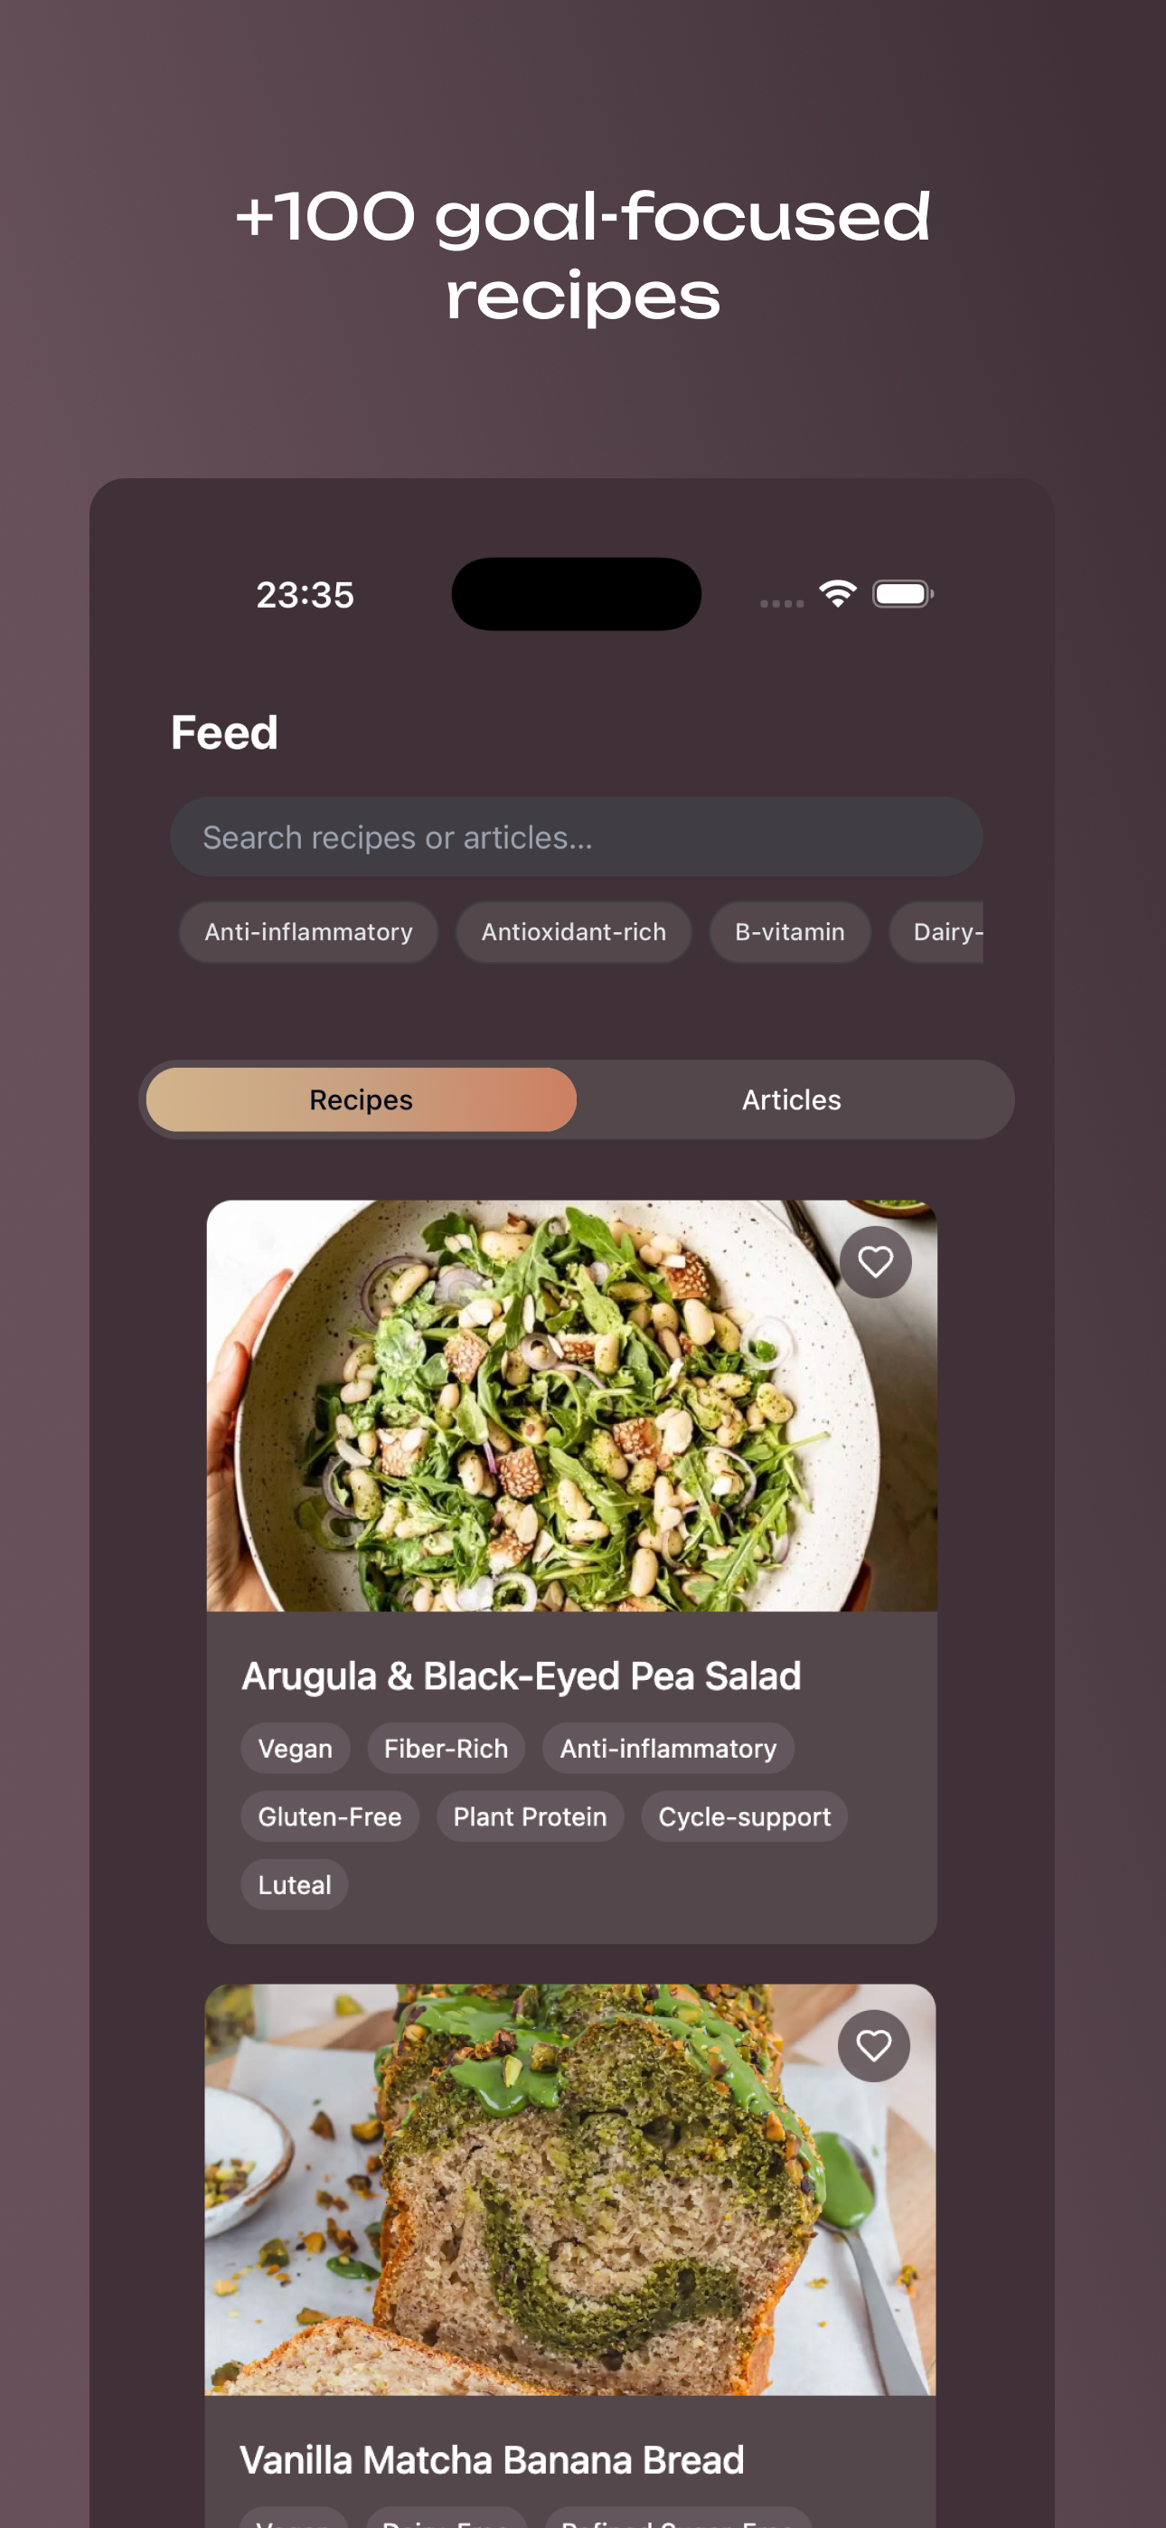Focus the search recipes or articles field
This screenshot has width=1166, height=2528.
[x=576, y=837]
